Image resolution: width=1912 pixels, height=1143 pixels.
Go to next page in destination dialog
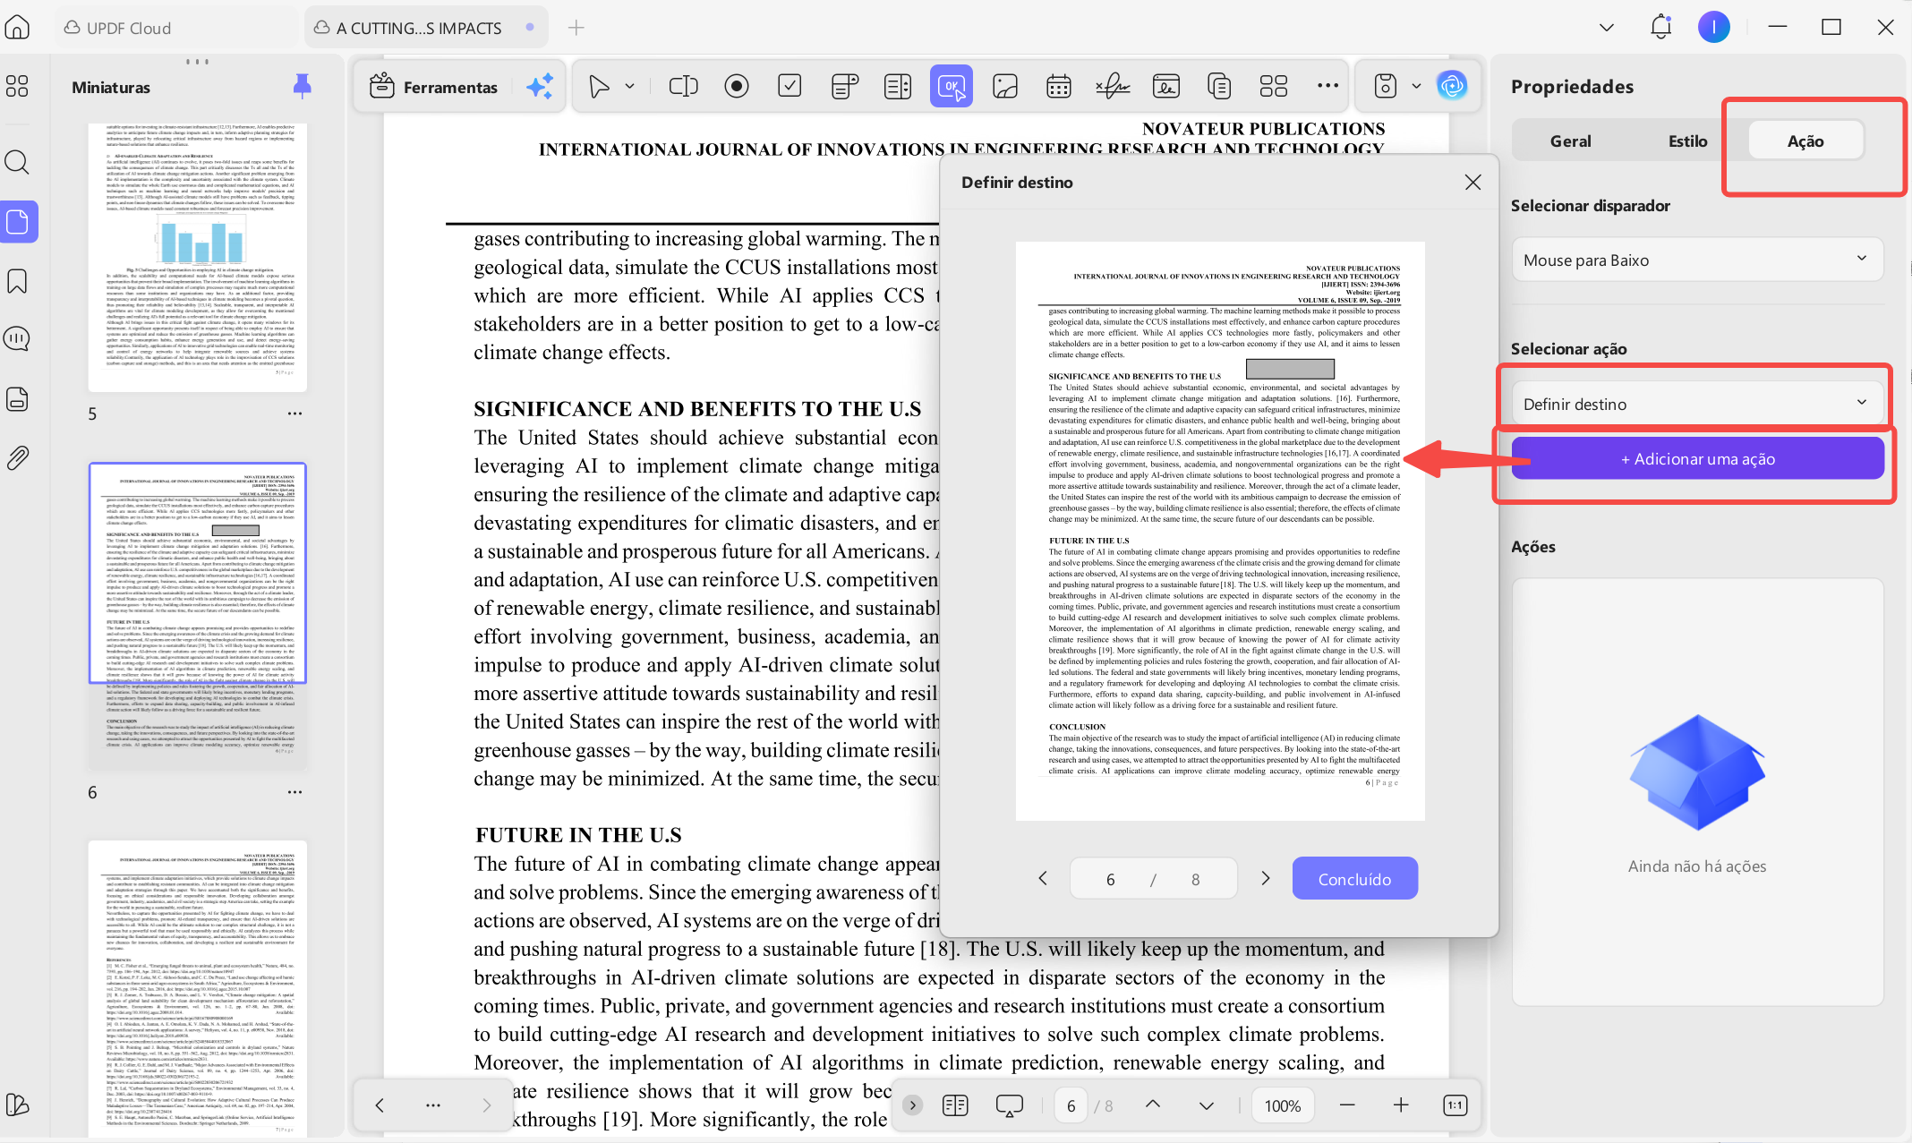tap(1265, 879)
